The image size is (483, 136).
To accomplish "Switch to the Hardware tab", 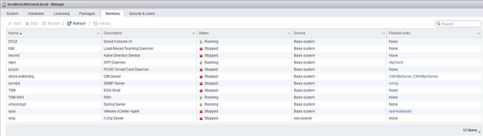I will [36, 14].
